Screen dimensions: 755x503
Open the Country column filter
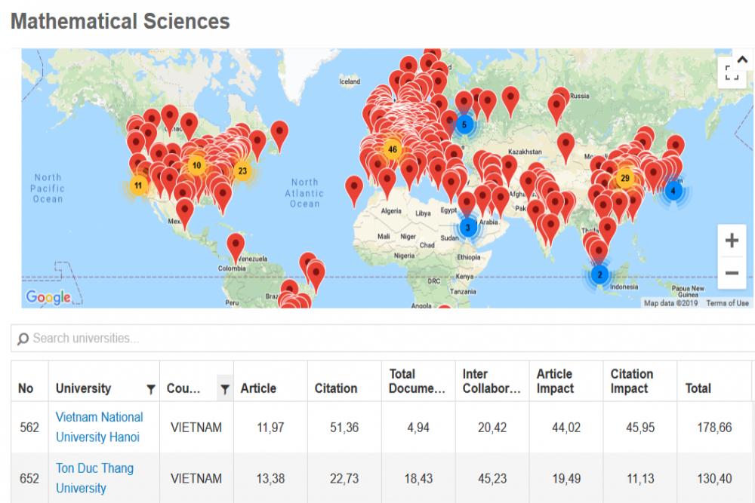pos(224,389)
